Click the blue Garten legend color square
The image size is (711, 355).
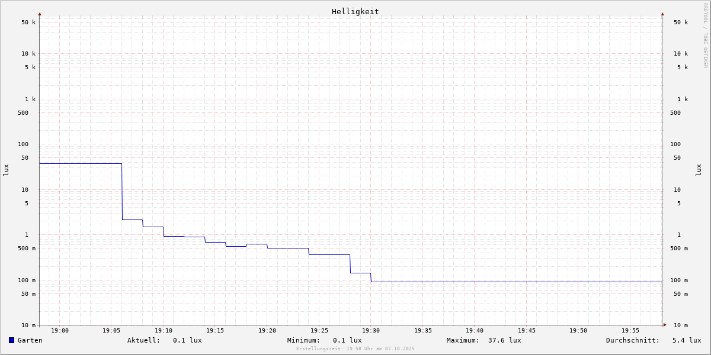click(x=11, y=340)
